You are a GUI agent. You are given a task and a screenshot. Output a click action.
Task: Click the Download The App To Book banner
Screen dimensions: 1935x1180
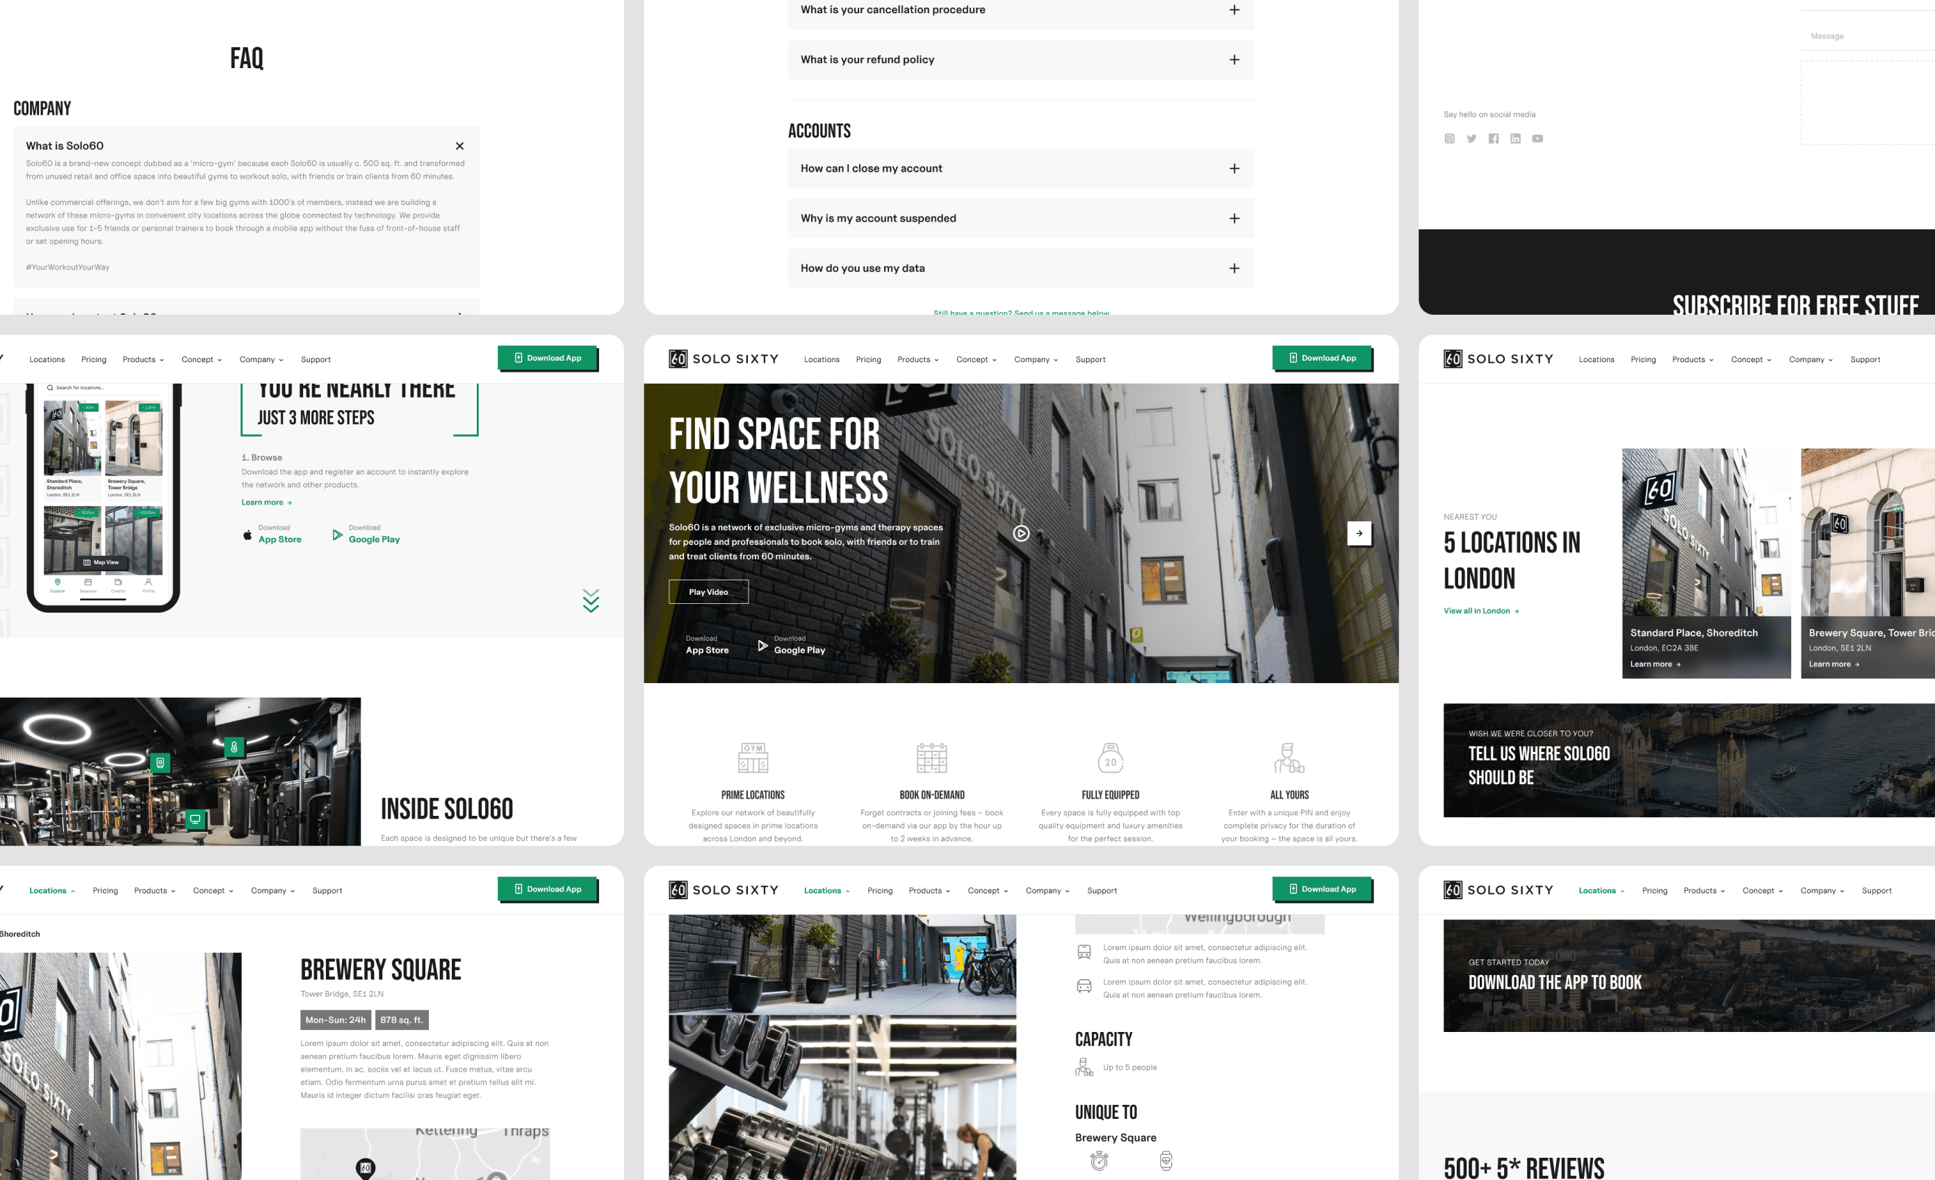(1688, 976)
